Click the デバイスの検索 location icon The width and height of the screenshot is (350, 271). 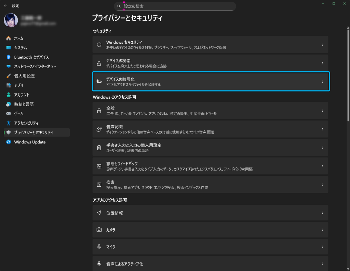pyautogui.click(x=99, y=63)
